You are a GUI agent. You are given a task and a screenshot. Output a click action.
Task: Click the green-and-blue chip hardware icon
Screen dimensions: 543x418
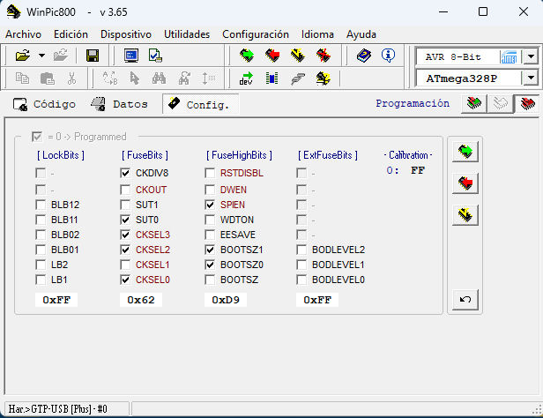271,78
